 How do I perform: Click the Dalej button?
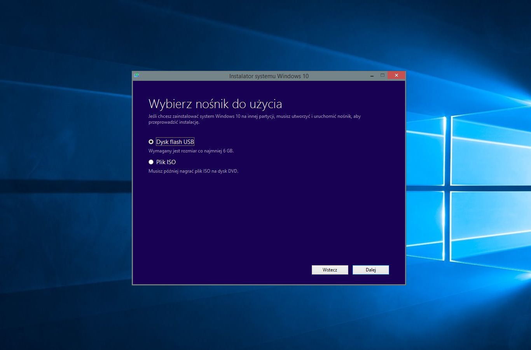[x=371, y=270]
